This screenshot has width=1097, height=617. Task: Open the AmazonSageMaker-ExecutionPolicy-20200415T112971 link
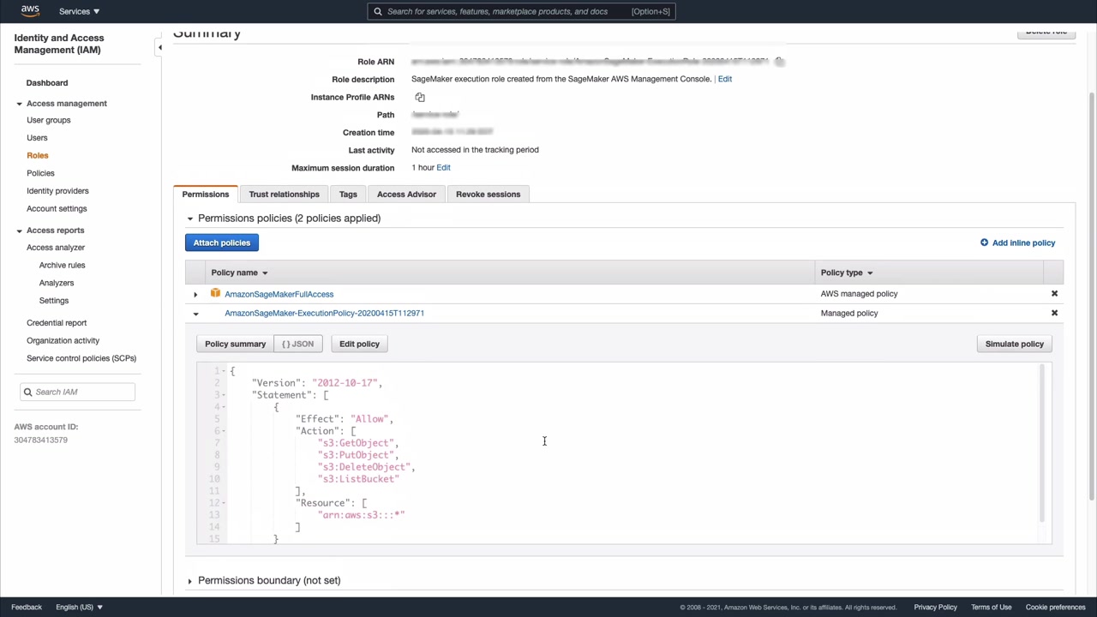325,314
